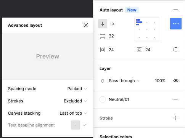Select horizontal direction right arrow
Image resolution: width=185 pixels, height=138 pixels.
pos(112,24)
